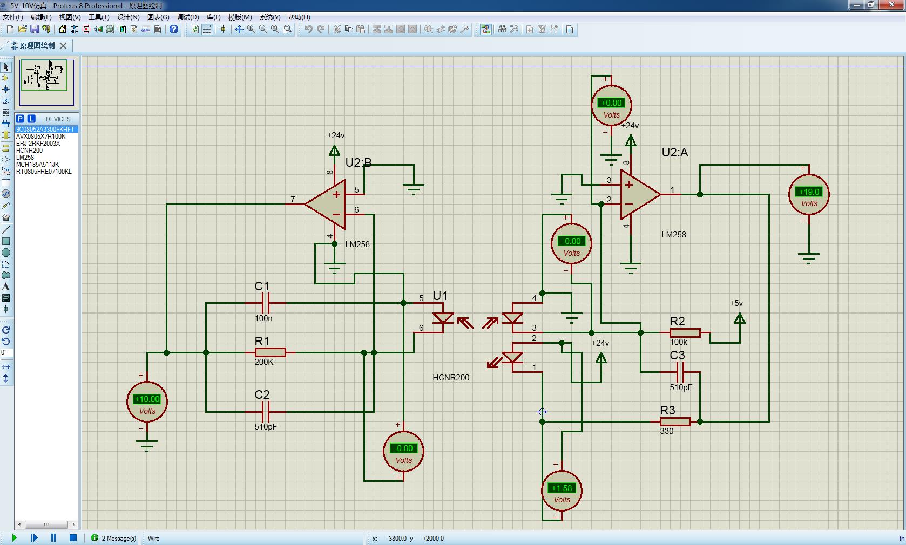Click the Rotate Clockwise icon
This screenshot has width=906, height=545.
[x=6, y=330]
